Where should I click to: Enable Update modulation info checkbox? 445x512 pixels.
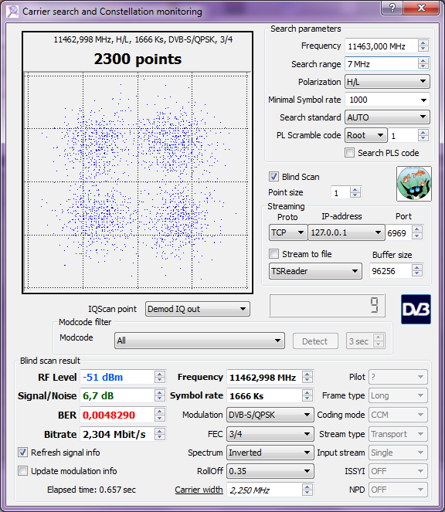click(x=22, y=471)
